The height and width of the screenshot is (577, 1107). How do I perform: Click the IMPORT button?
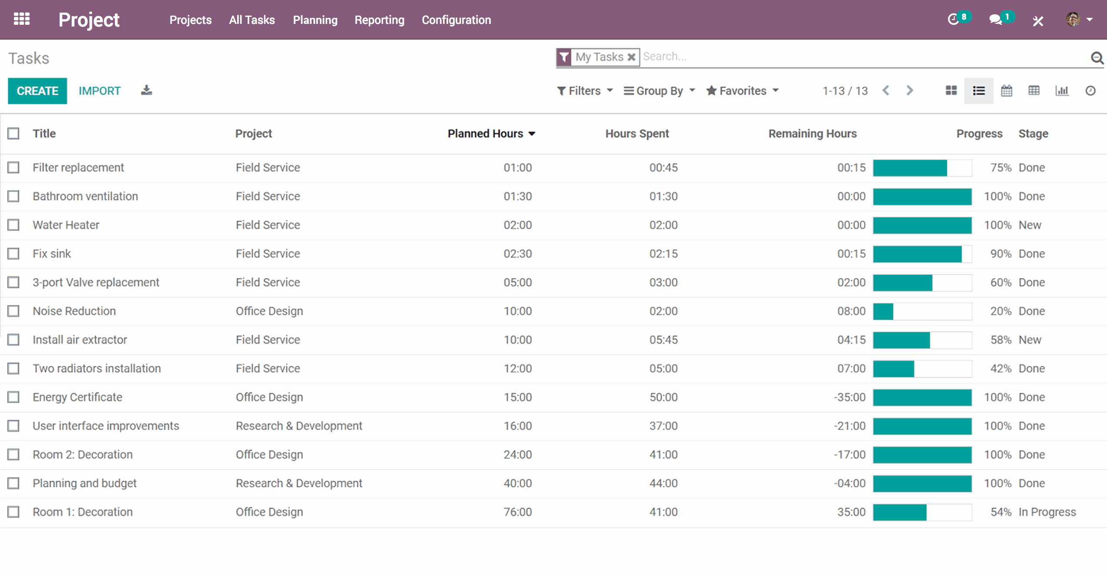[99, 90]
